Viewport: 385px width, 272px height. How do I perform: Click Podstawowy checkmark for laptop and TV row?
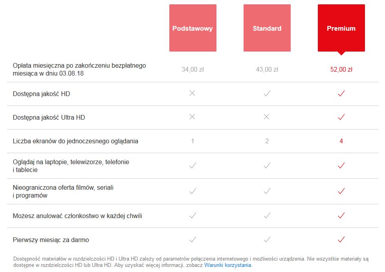(x=192, y=166)
